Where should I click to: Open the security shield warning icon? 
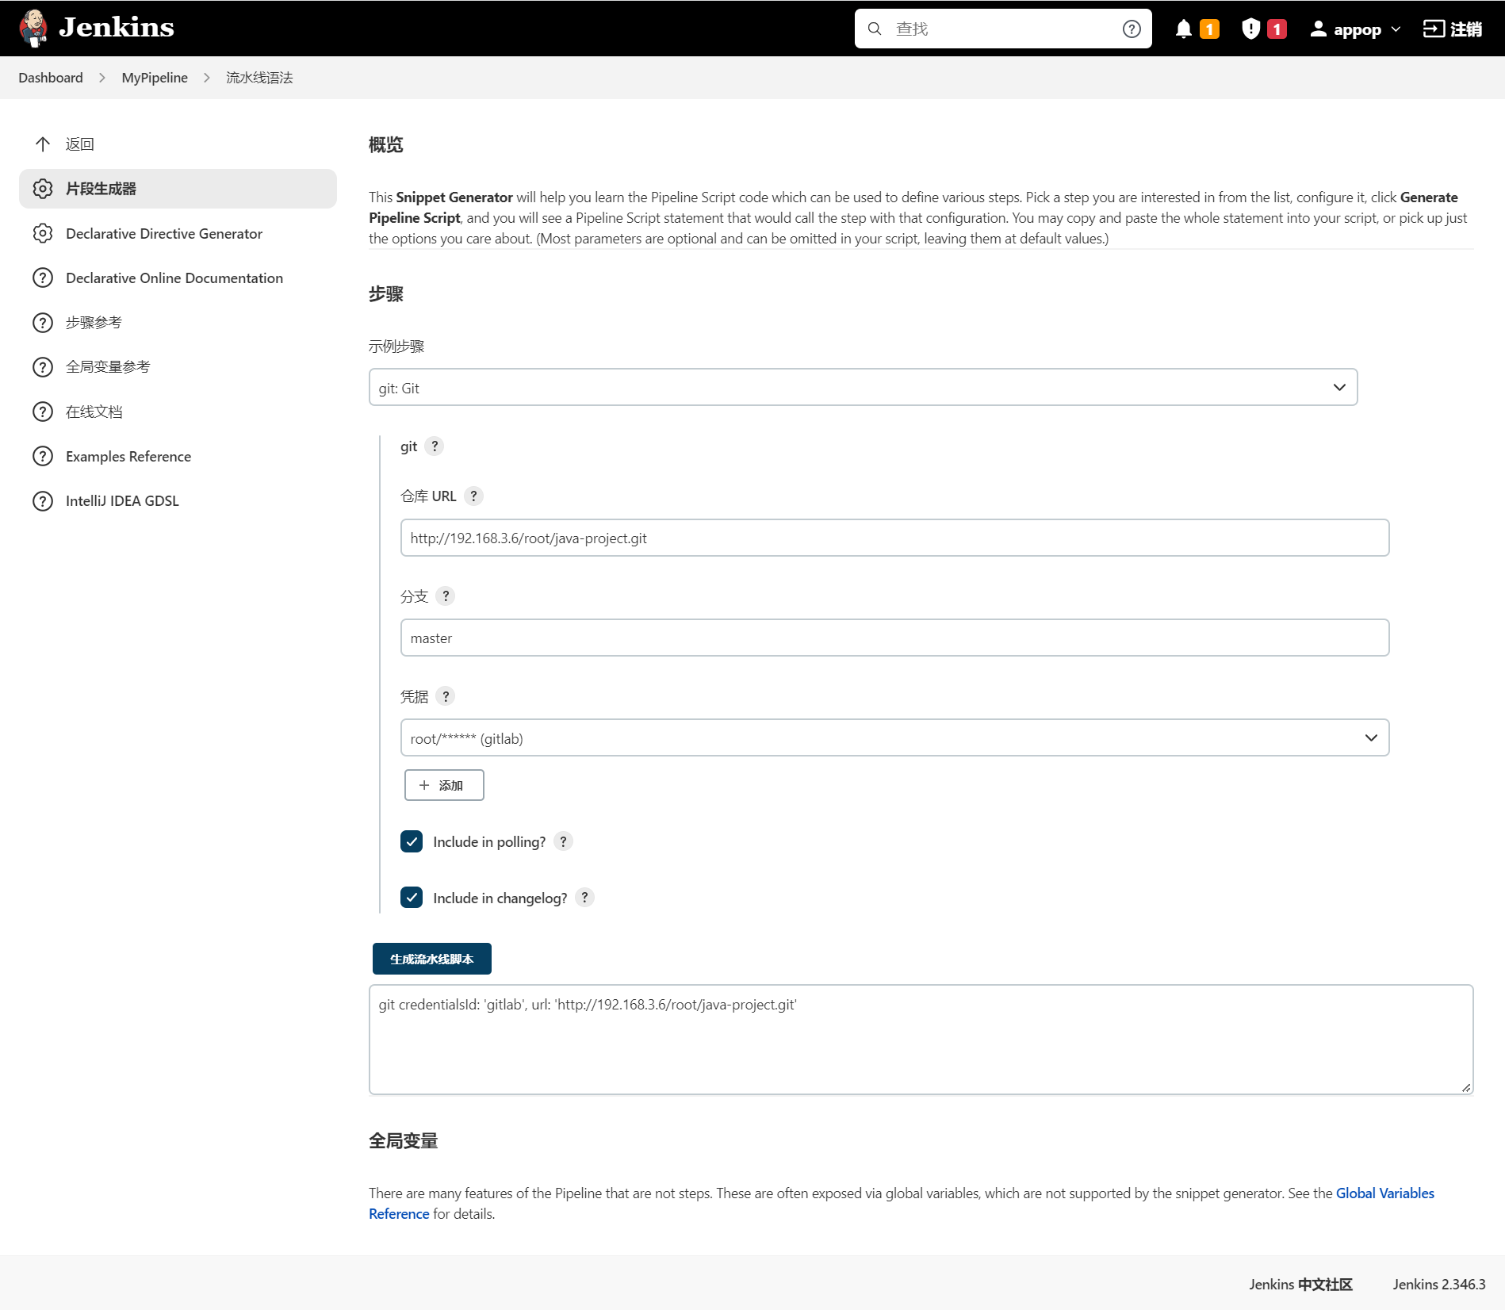pos(1250,29)
